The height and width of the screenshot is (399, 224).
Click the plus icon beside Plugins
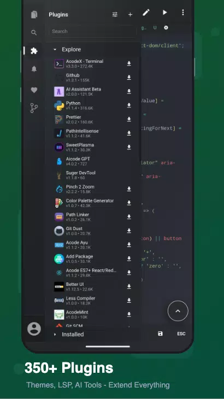pos(130,15)
